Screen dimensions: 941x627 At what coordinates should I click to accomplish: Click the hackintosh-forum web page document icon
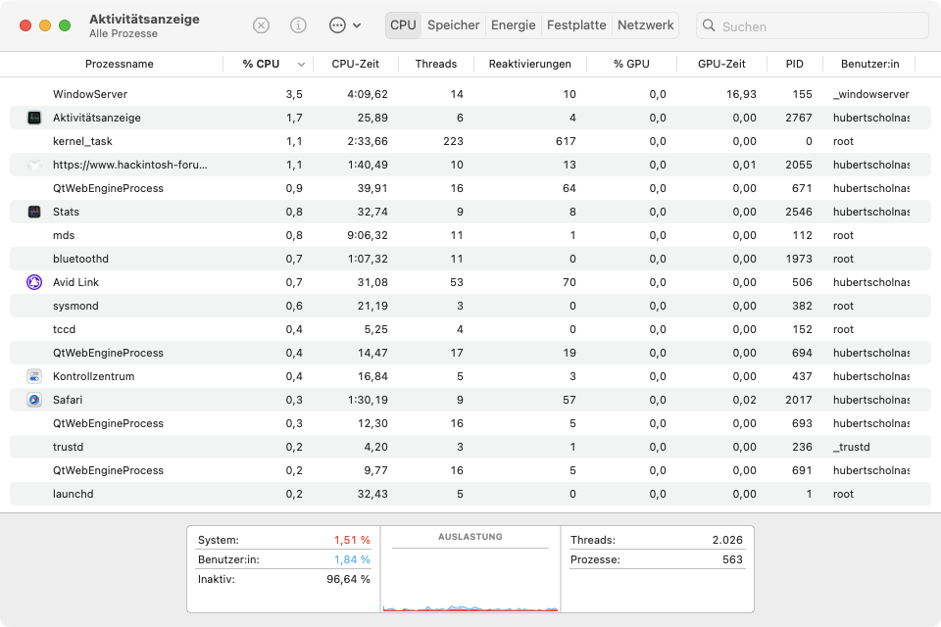tap(34, 165)
